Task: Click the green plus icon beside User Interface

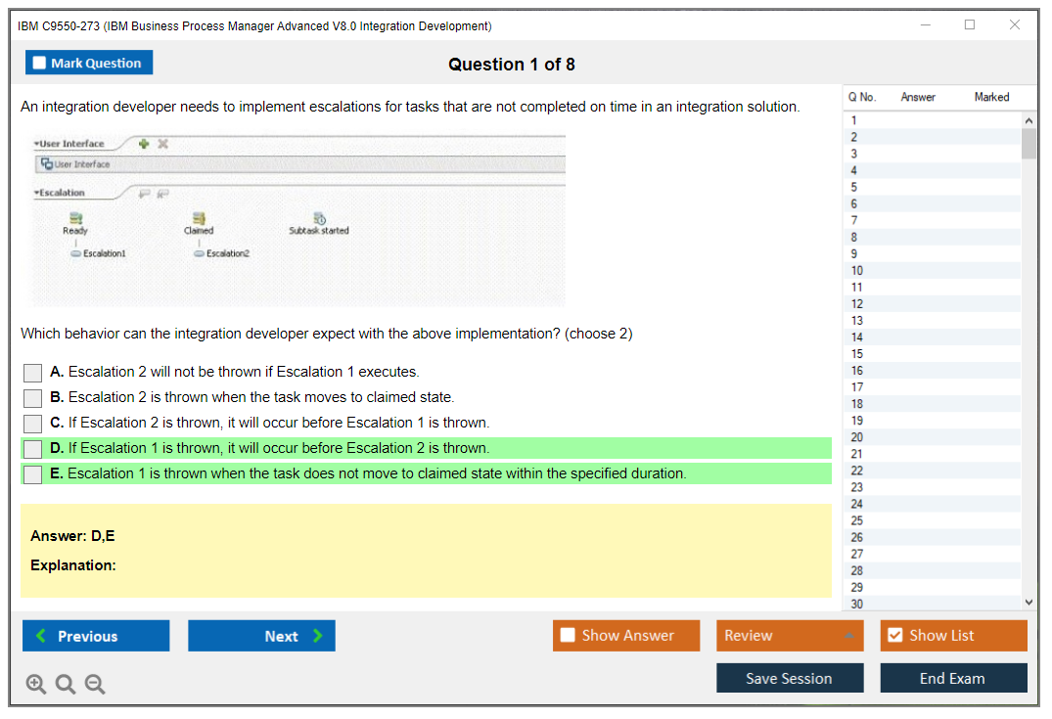Action: (x=144, y=144)
